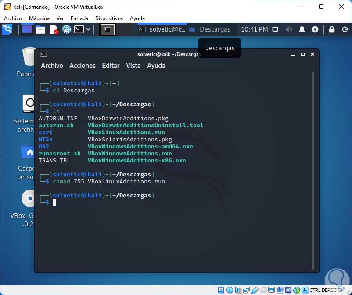Open the file manager launcher in panel
352x295 pixels.
coord(40,30)
